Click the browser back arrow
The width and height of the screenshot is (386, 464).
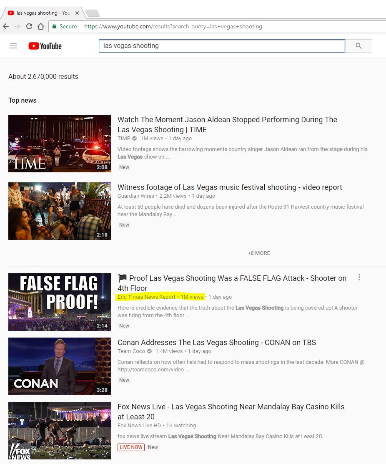[5, 26]
